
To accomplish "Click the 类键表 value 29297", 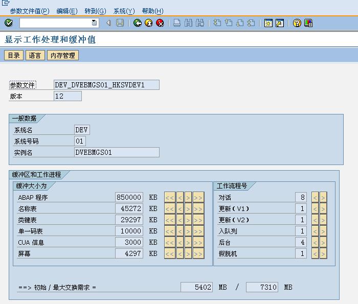I will pyautogui.click(x=129, y=220).
